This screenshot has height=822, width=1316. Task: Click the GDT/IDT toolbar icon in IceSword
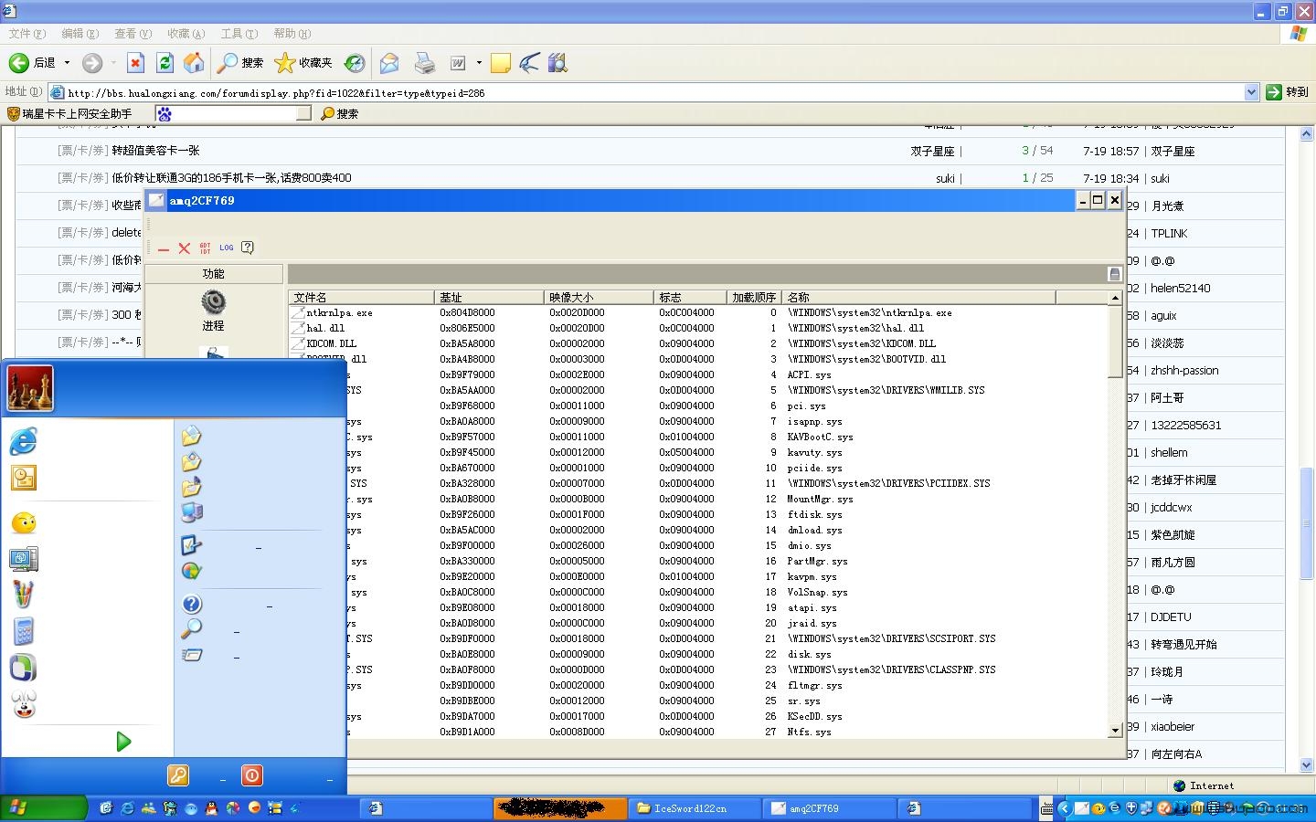(205, 248)
